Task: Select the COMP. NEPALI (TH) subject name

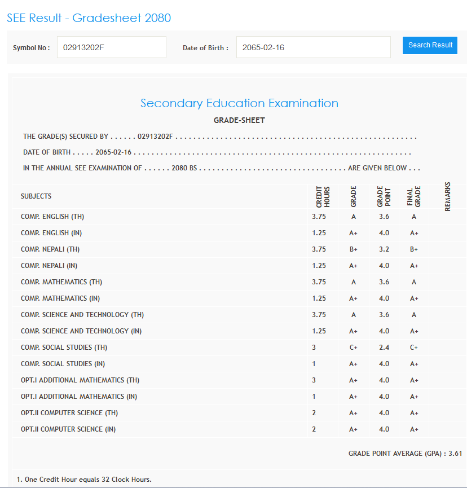Action: [x=50, y=249]
